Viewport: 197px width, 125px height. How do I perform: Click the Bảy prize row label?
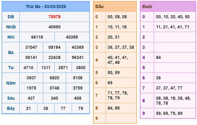pos(11,108)
